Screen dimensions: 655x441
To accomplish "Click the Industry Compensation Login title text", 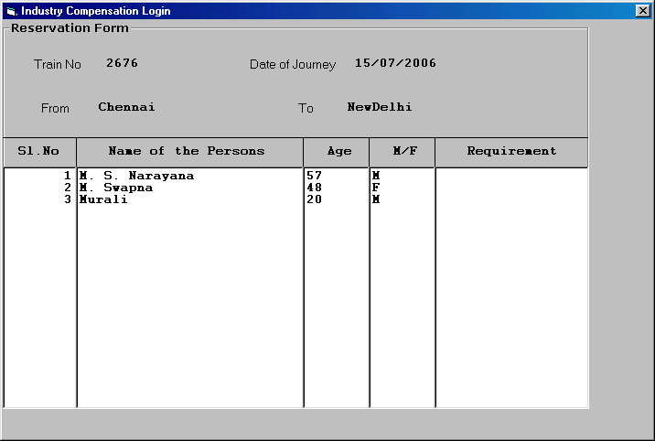I will 96,11.
